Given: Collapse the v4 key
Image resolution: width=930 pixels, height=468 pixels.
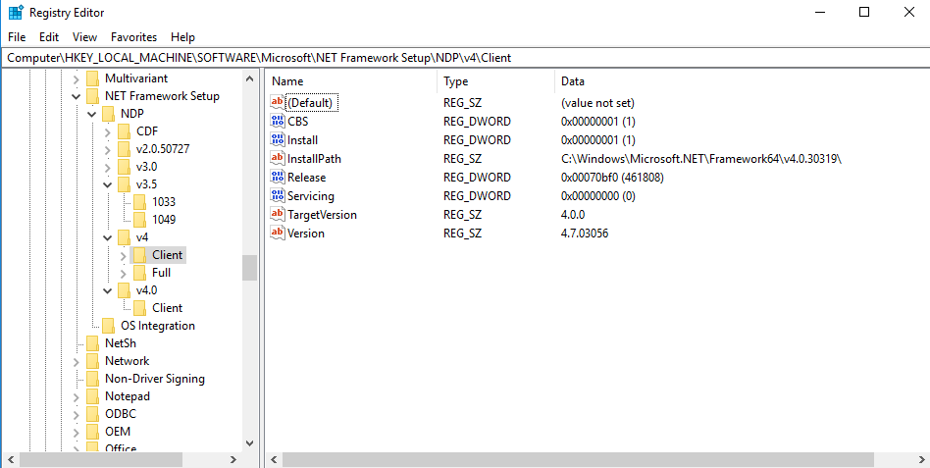Looking at the screenshot, I should 107,237.
